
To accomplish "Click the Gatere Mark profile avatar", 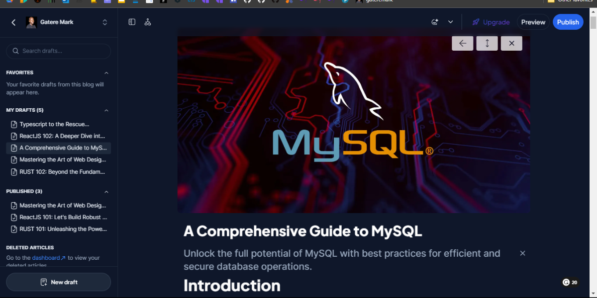I will (x=31, y=22).
